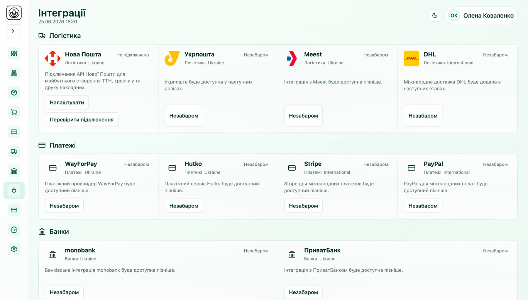Click the Не підключено status label
This screenshot has width=528, height=300.
click(x=133, y=55)
